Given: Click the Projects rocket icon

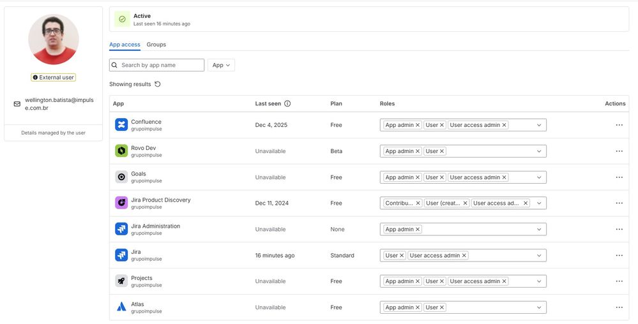Looking at the screenshot, I should pyautogui.click(x=121, y=281).
